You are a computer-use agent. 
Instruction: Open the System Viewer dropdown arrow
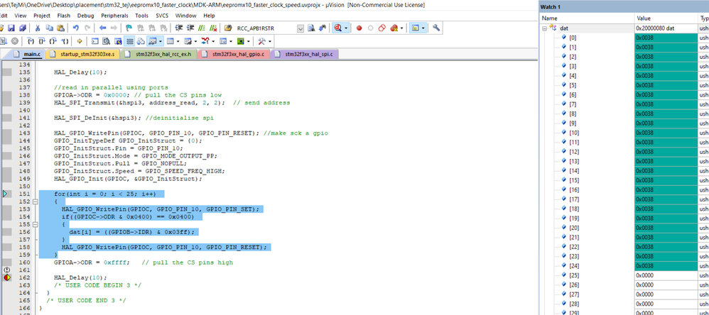[x=249, y=42]
